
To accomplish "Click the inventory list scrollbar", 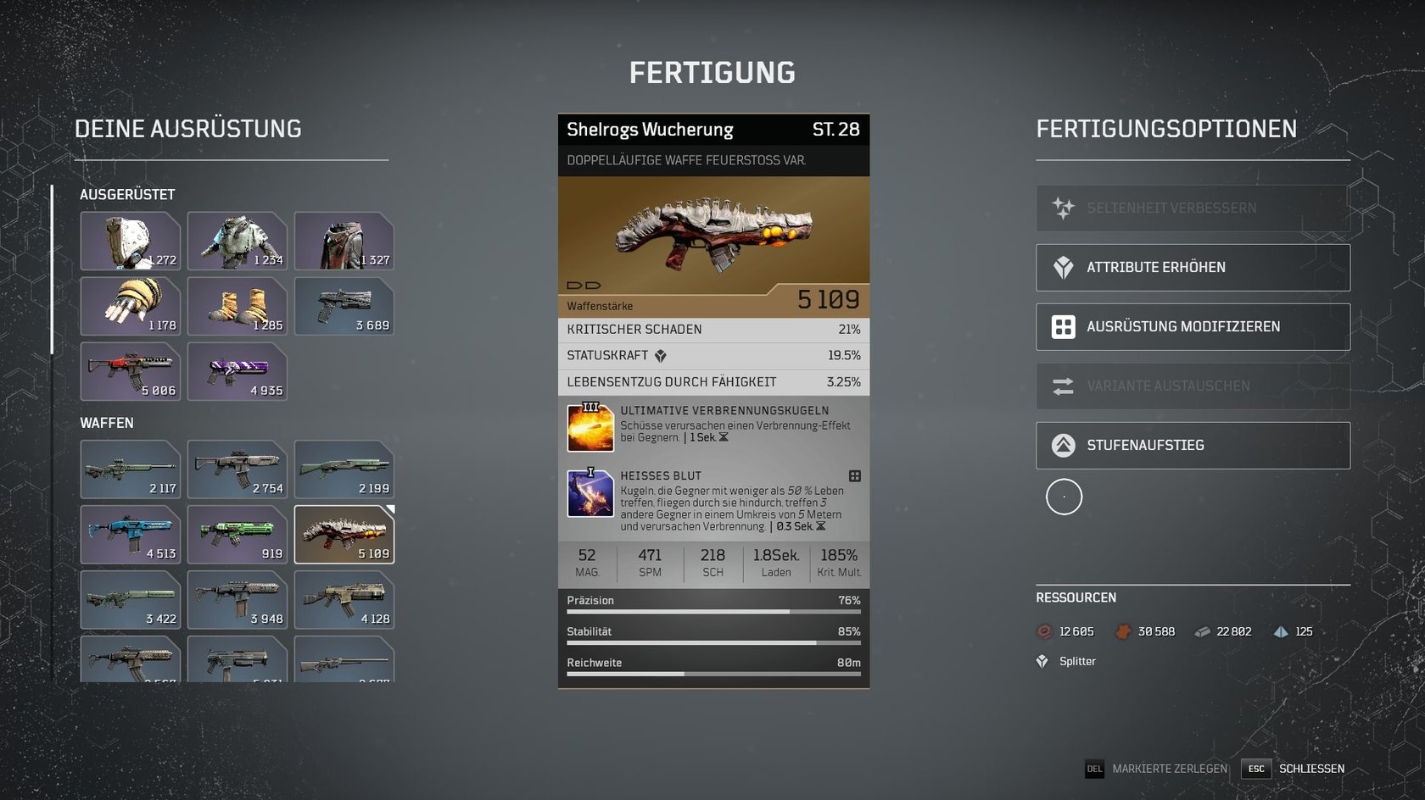I will (52, 269).
